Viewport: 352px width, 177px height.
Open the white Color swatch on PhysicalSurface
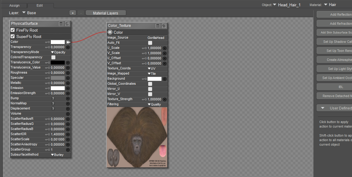pos(58,42)
